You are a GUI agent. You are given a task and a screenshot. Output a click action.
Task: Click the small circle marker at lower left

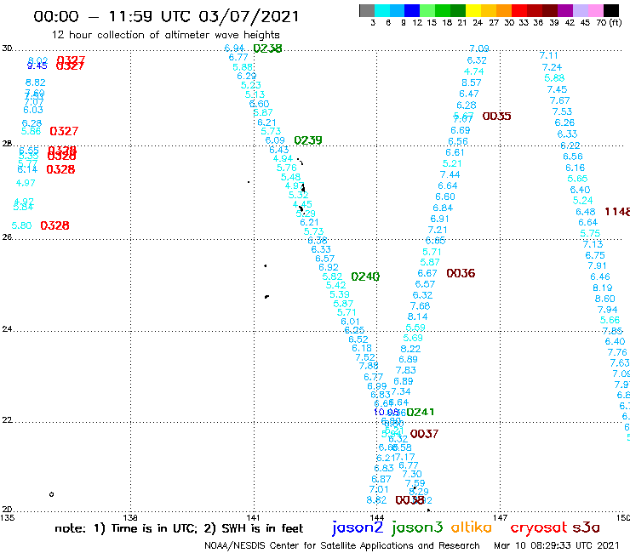pyautogui.click(x=51, y=494)
